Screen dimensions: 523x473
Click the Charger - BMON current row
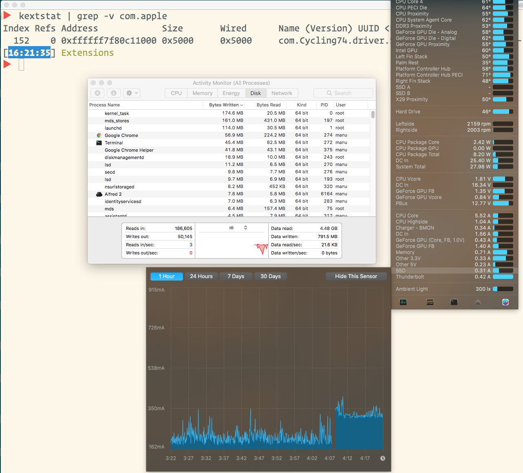455,228
